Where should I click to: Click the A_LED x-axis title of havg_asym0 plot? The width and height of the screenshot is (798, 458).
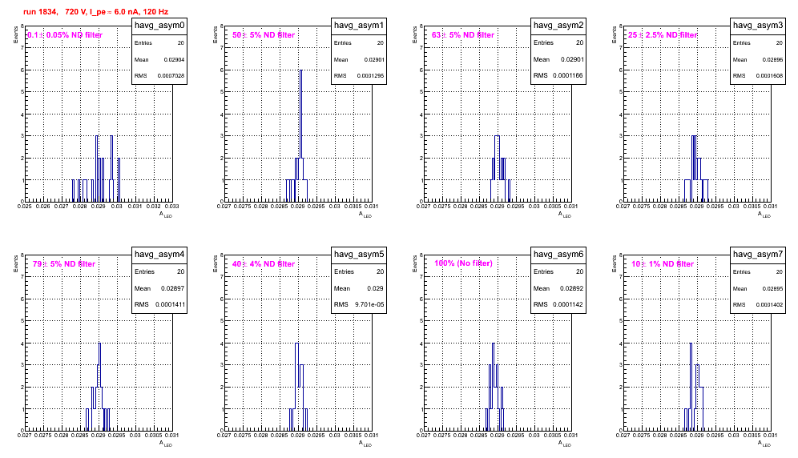coord(166,215)
